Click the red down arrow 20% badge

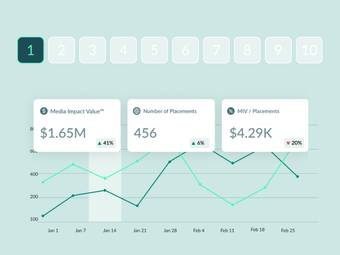[294, 143]
